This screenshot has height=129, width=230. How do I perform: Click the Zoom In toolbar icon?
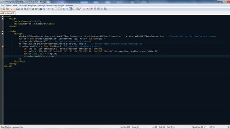(49, 9)
